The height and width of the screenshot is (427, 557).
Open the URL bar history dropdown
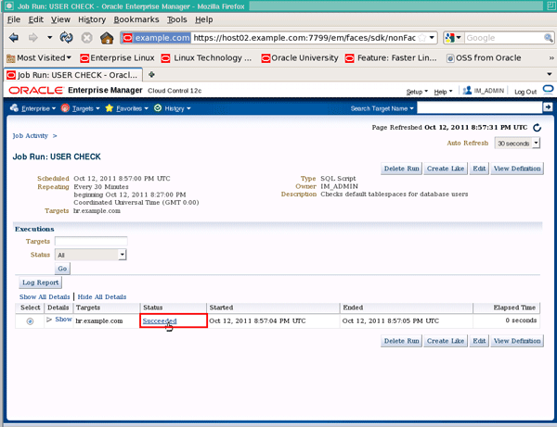[x=432, y=38]
